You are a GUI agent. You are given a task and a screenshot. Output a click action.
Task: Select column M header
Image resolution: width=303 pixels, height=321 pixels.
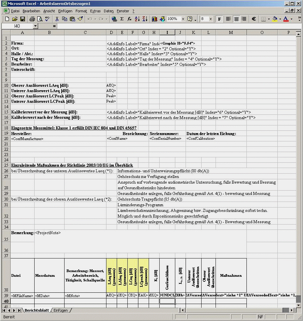click(x=231, y=32)
